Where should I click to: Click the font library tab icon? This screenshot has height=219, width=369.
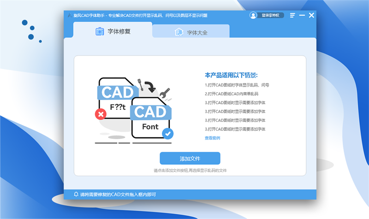(179, 32)
